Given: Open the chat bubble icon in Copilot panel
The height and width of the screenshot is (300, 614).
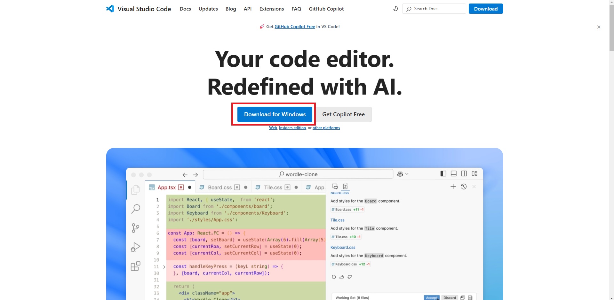Looking at the screenshot, I should click(x=335, y=187).
